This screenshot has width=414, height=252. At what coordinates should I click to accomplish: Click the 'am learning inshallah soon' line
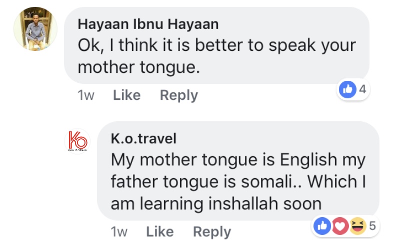(x=216, y=204)
